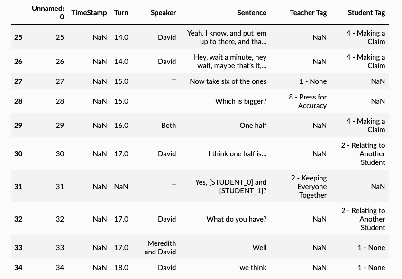Click the Turn column header
The width and height of the screenshot is (402, 279).
[x=121, y=13]
